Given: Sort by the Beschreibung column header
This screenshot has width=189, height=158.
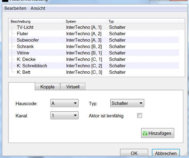Looking at the screenshot, I should click(36, 21).
